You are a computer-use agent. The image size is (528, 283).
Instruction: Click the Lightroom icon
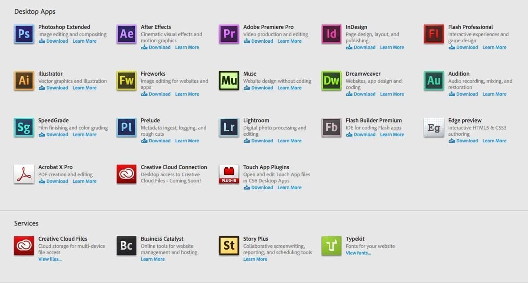click(x=229, y=127)
